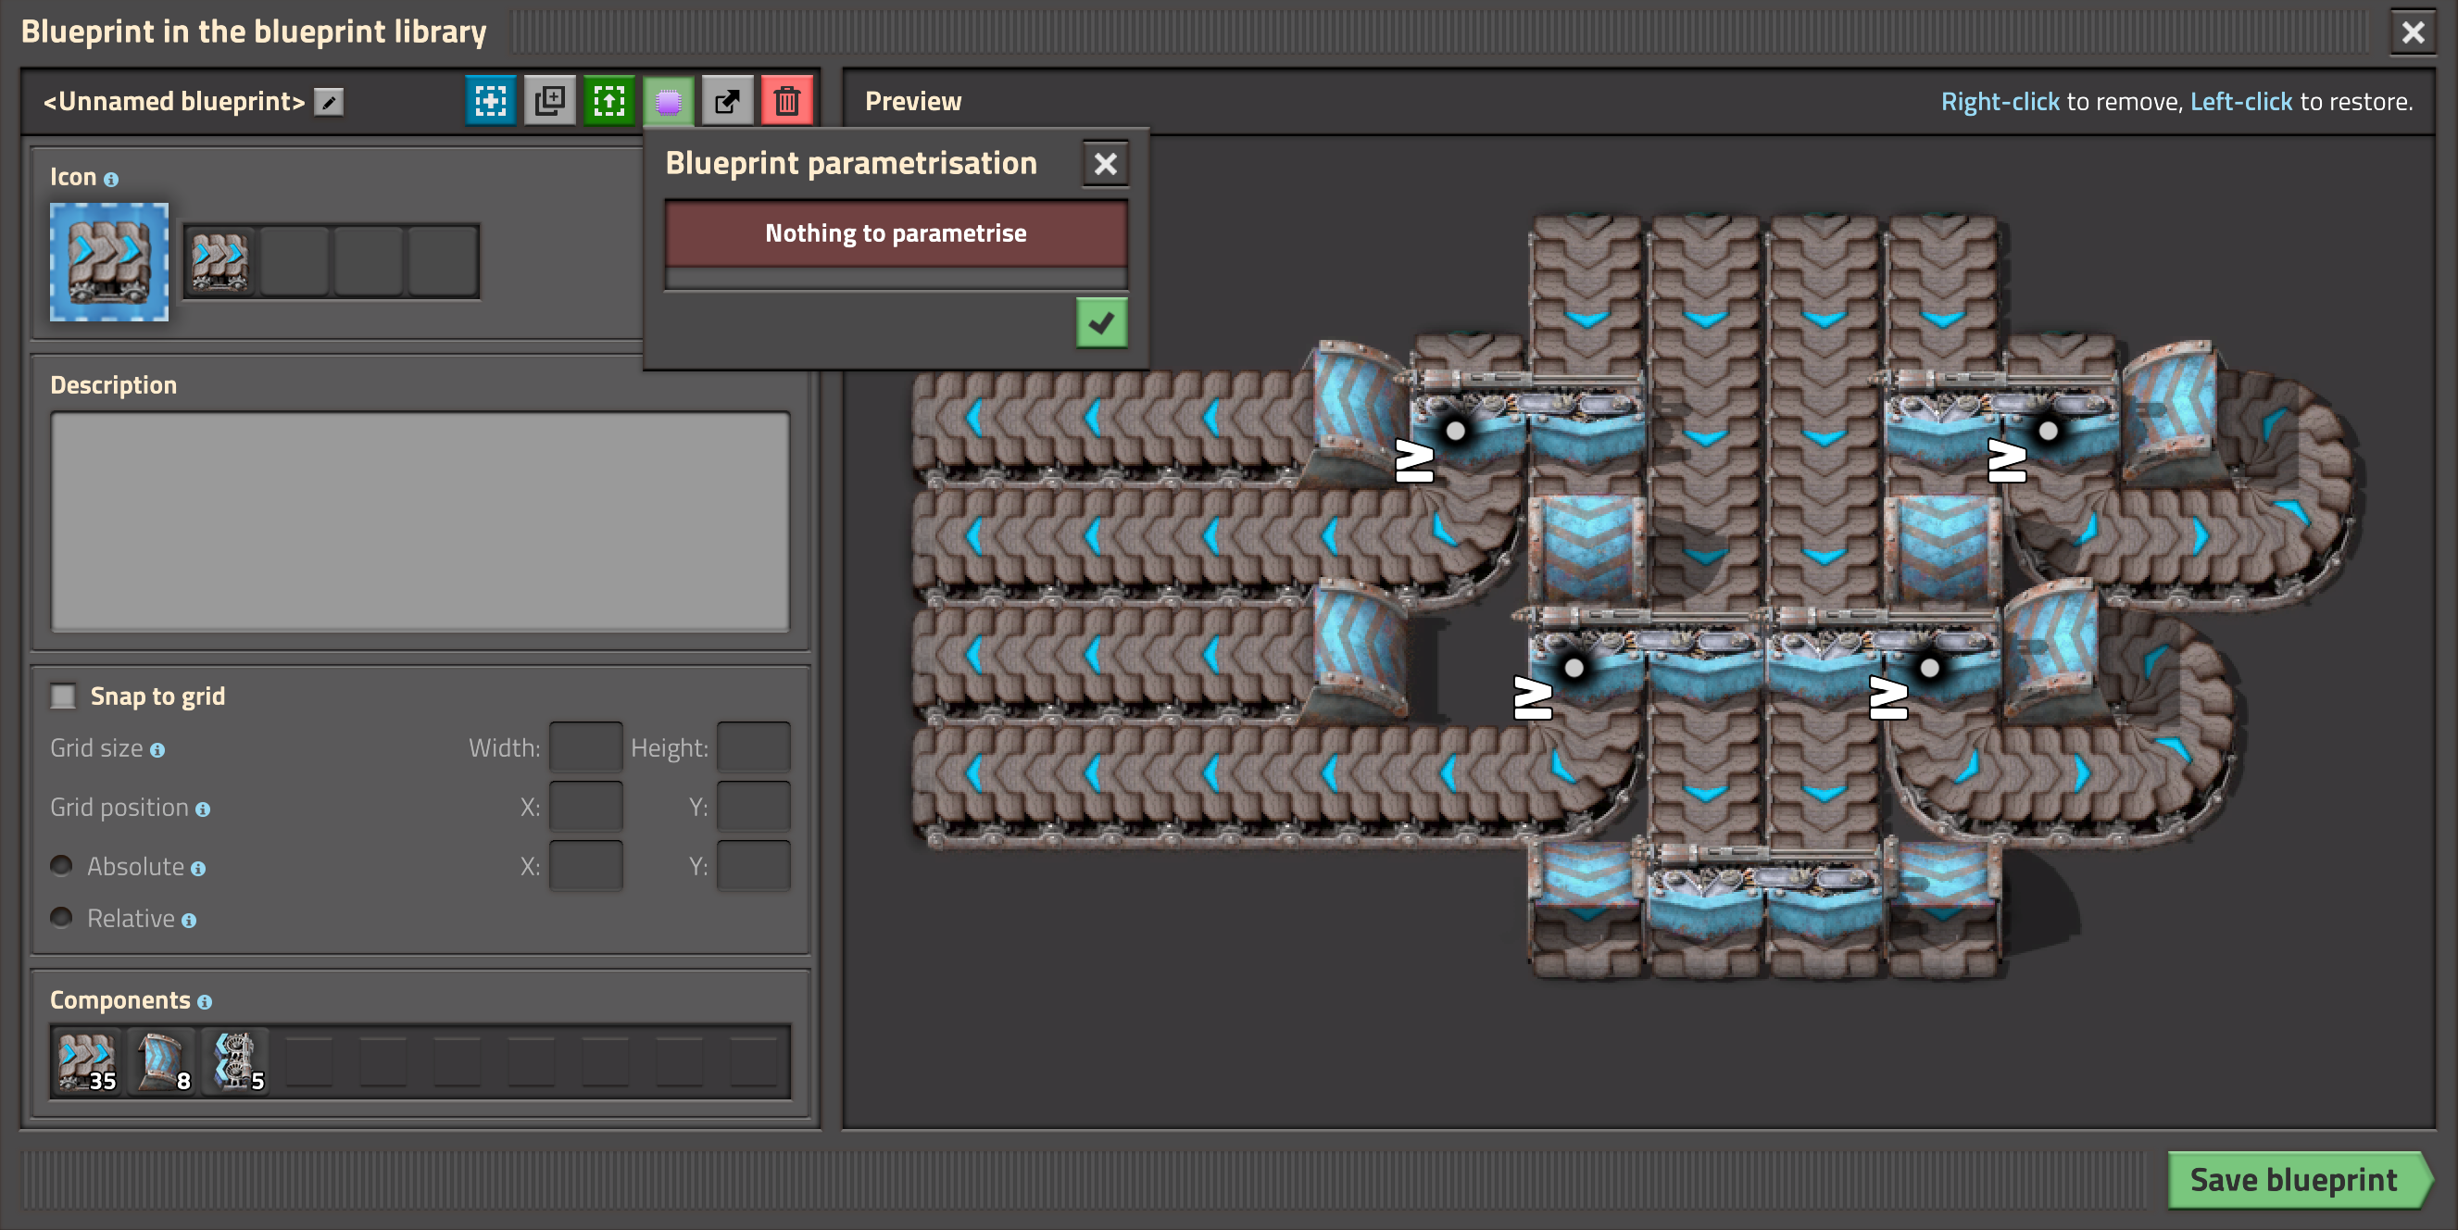Screen dimensions: 2458x1230
Task: Click the green upgrade planner button
Action: pyautogui.click(x=608, y=101)
